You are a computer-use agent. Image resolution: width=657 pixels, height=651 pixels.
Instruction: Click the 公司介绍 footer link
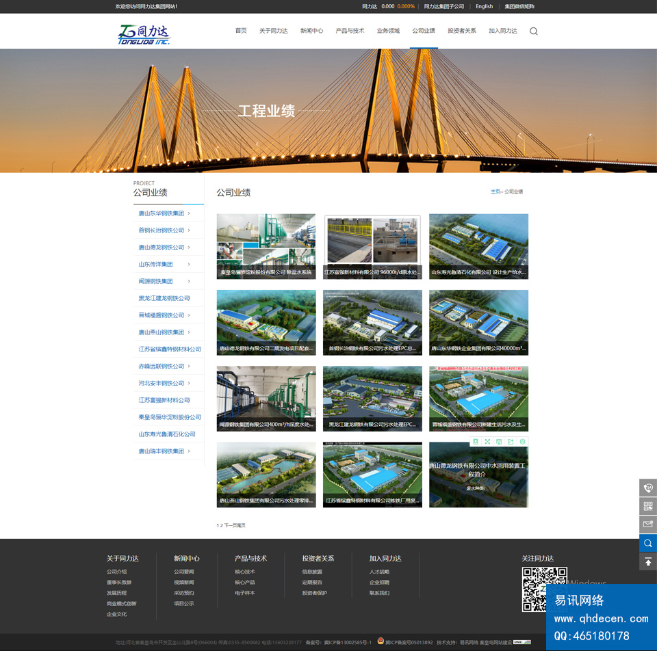[x=116, y=572]
